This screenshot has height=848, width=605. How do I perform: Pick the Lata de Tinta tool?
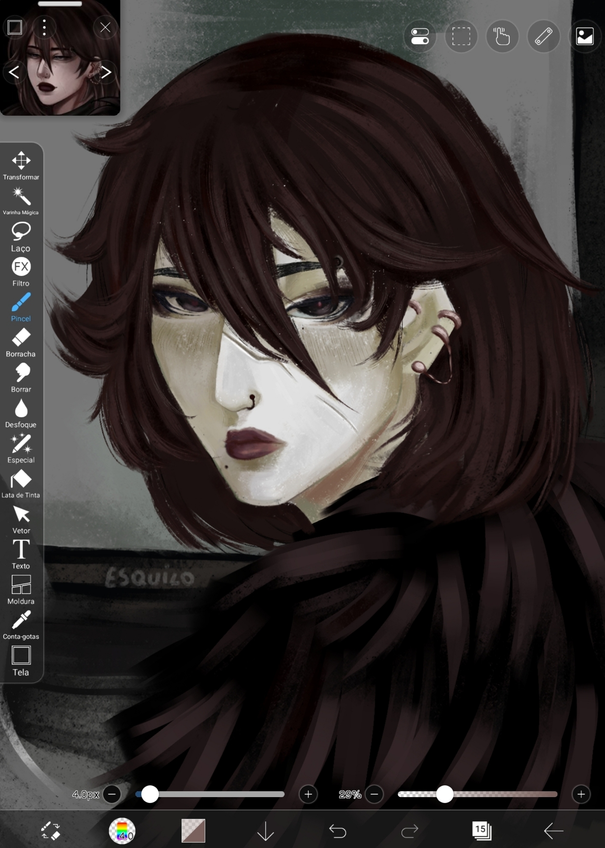click(21, 483)
